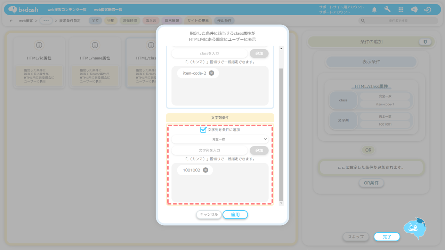445x250 pixels.
Task: Select the サイトの要素 filter tab
Action: click(198, 21)
